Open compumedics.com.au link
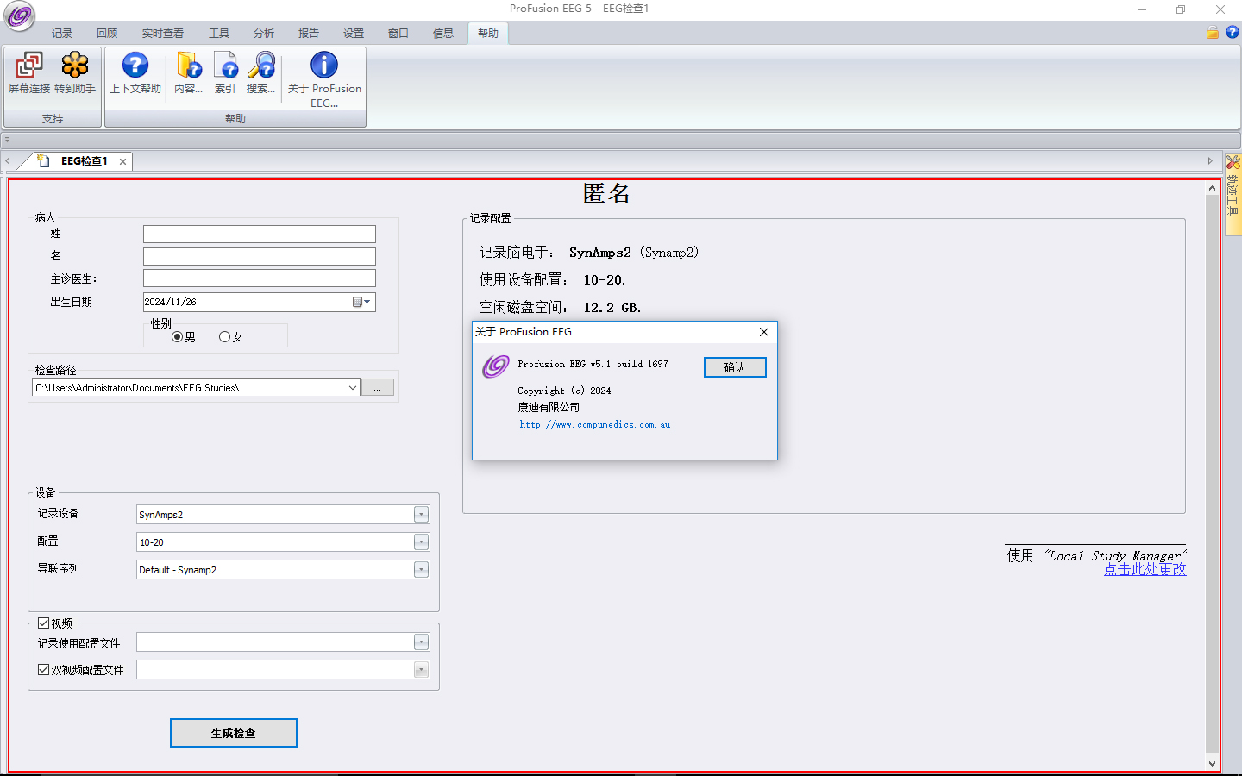 click(595, 425)
